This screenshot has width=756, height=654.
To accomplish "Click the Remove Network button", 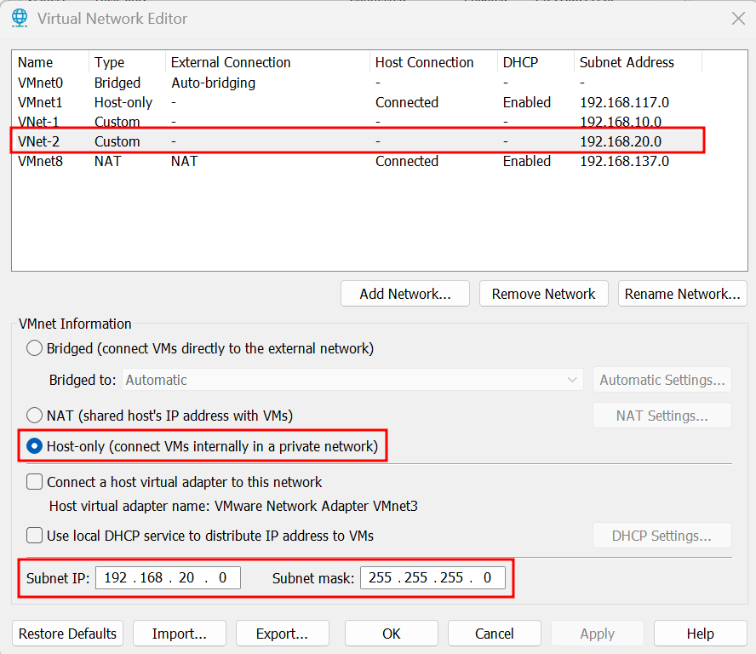I will [x=543, y=294].
